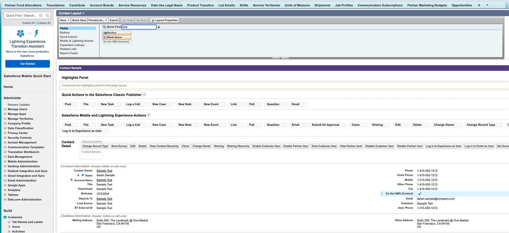Viewport: 509px width, 233px height.
Task: Open the Translations tab
Action: (55, 5)
